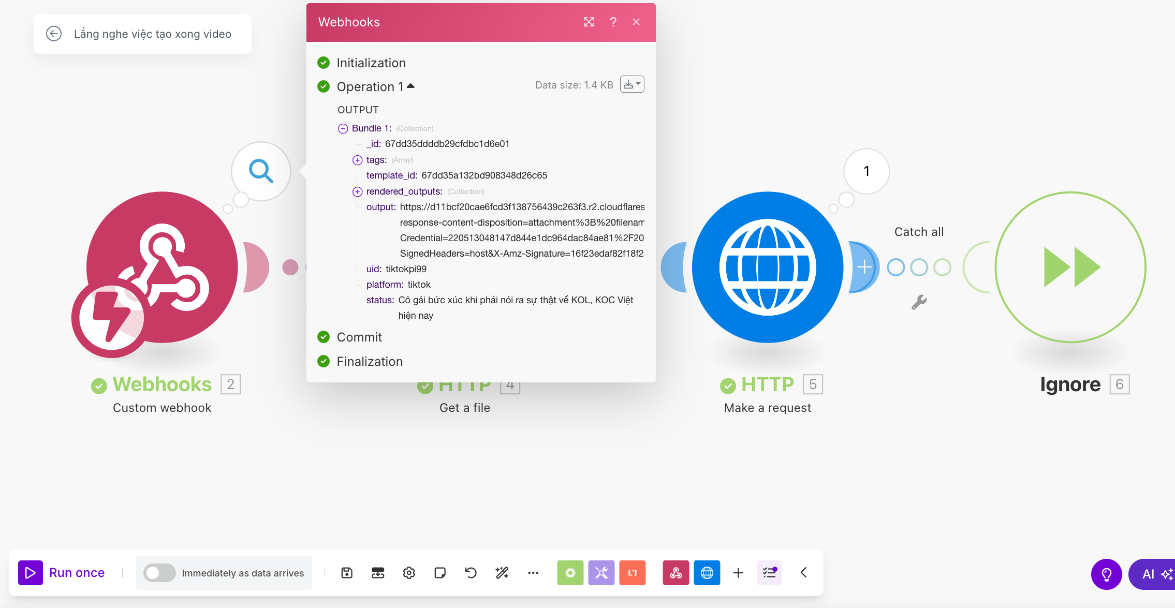
Task: Click the Notes icon in toolbar
Action: click(440, 573)
